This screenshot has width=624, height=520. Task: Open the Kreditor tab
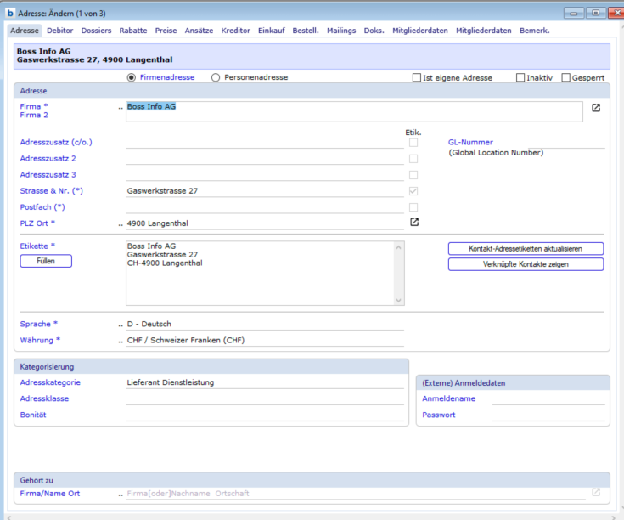pyautogui.click(x=235, y=31)
